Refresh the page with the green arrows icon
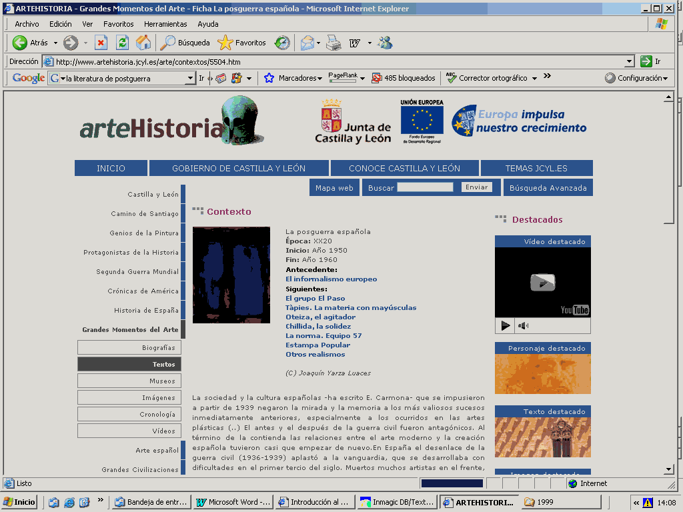Screen dimensions: 683x512 123,43
